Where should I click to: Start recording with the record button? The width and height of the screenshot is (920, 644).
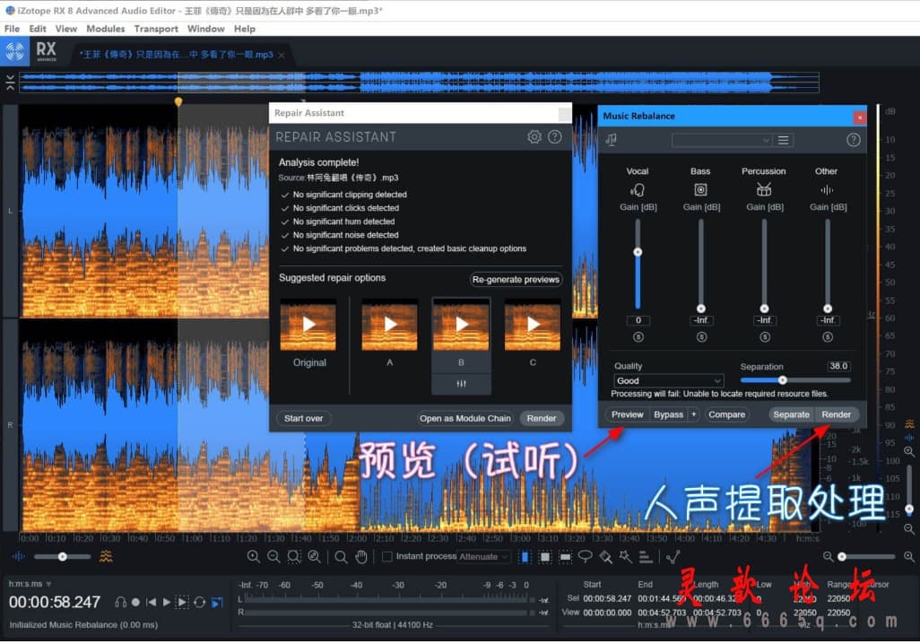click(x=135, y=602)
